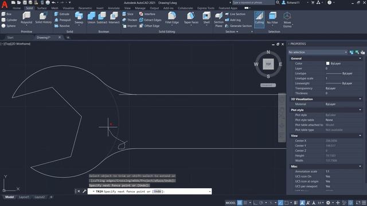Click the Fillet Edge tool

coord(172,18)
